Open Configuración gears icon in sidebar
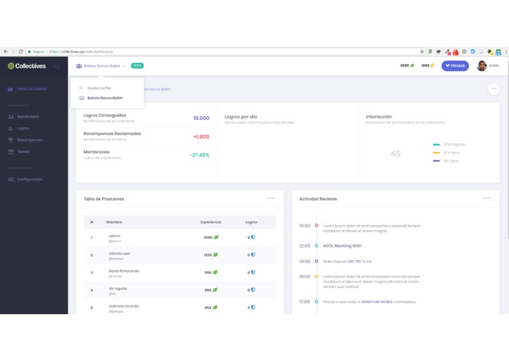This screenshot has height=361, width=509. point(11,179)
